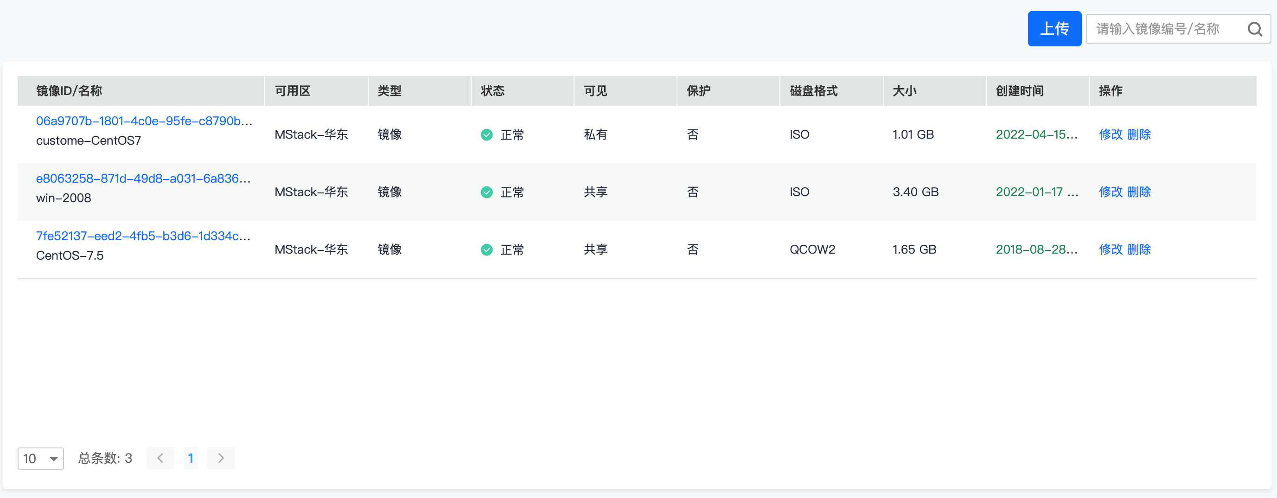Open image ID 7fe52137-eed2-4fb5 link
The width and height of the screenshot is (1277, 498).
click(x=143, y=236)
